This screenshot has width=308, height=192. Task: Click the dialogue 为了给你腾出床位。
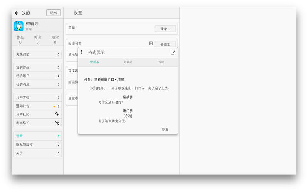(112, 121)
